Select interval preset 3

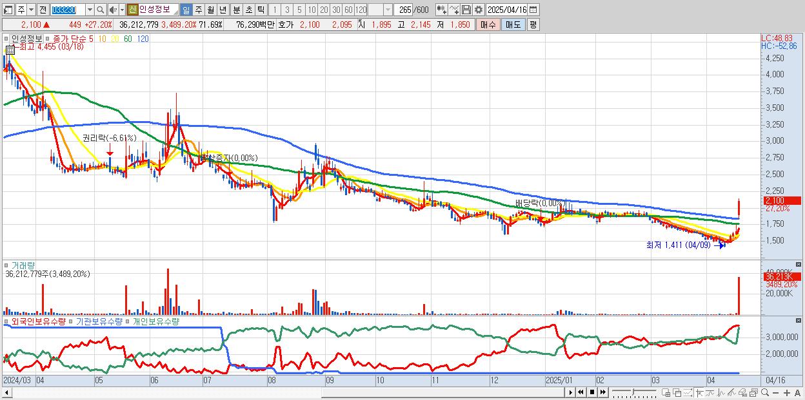coord(287,10)
